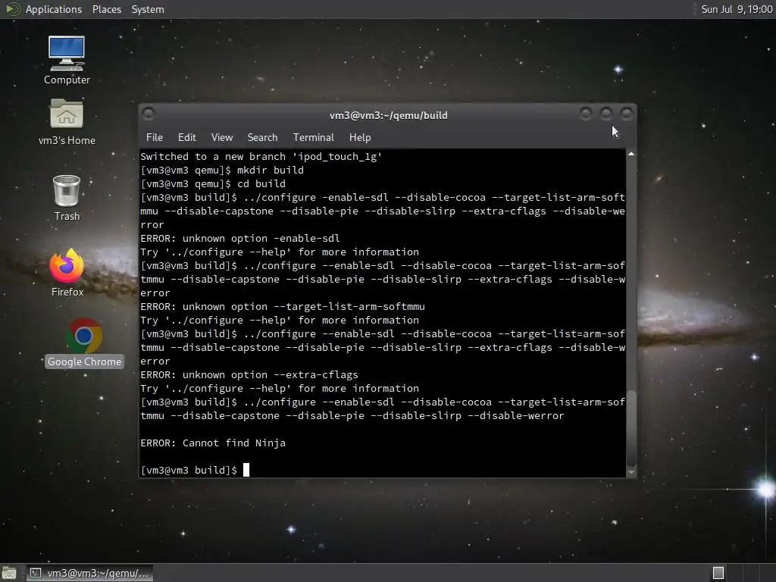Click the line 'ERROR: unknown option --extra-cflags'

click(249, 374)
